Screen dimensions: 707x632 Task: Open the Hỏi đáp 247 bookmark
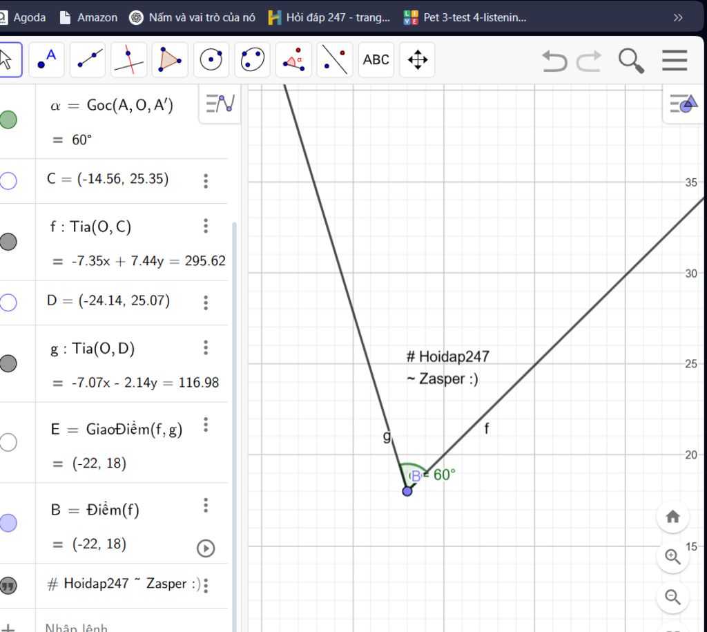tap(330, 17)
